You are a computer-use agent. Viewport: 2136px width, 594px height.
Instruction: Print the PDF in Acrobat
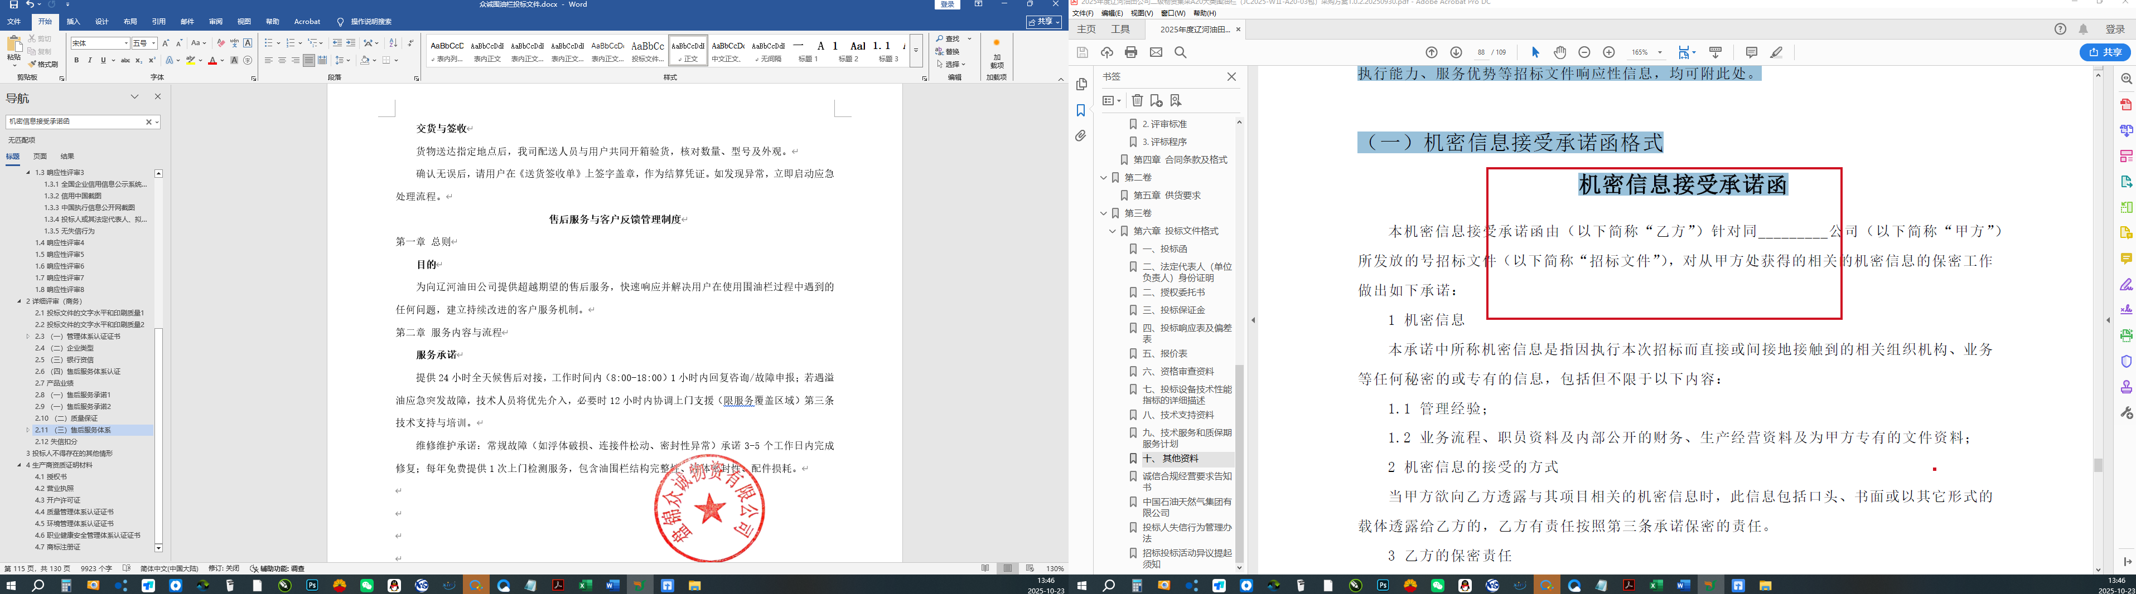click(1131, 52)
